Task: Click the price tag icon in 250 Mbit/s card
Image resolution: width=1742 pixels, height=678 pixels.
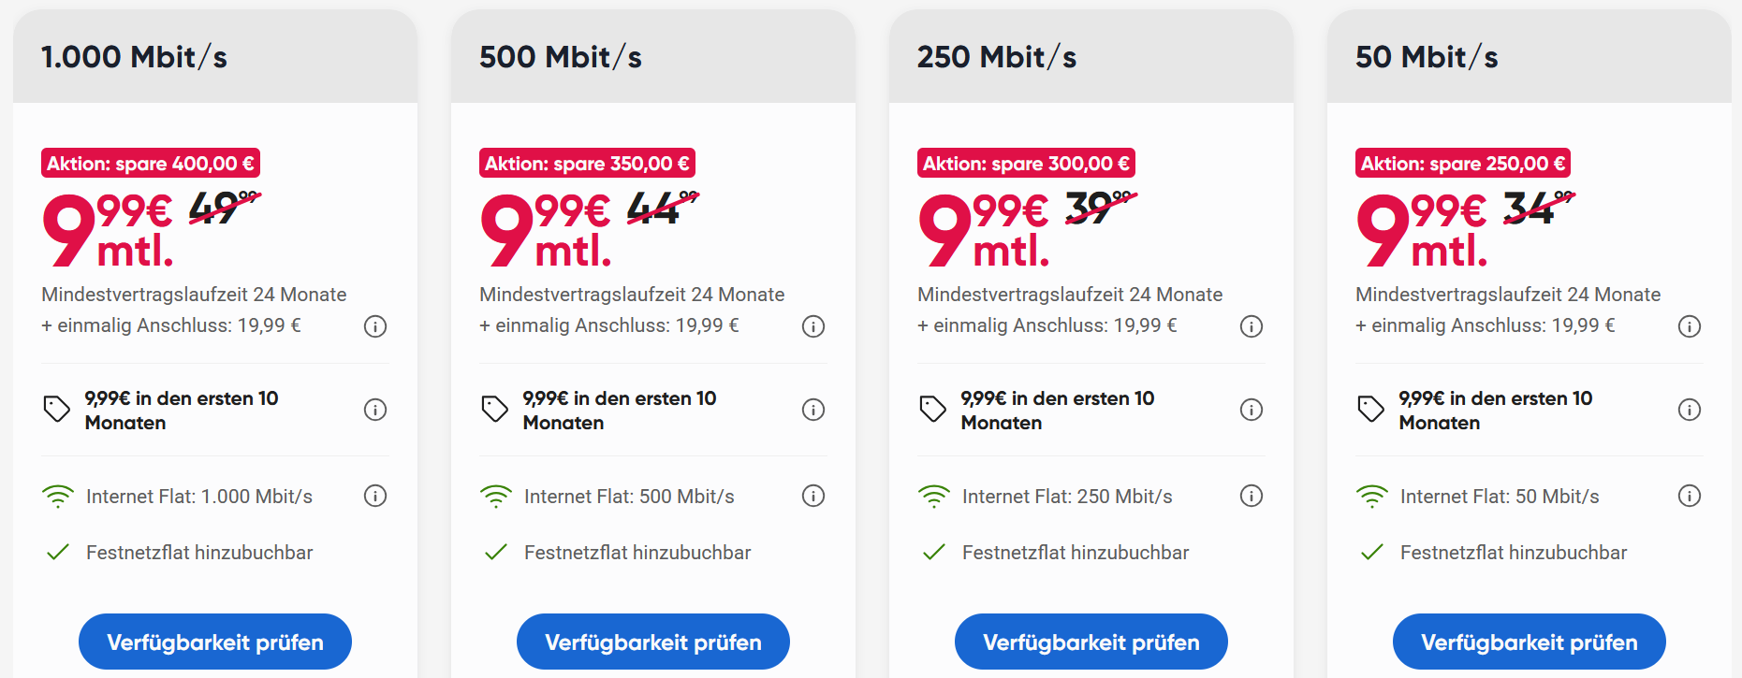Action: (x=933, y=410)
